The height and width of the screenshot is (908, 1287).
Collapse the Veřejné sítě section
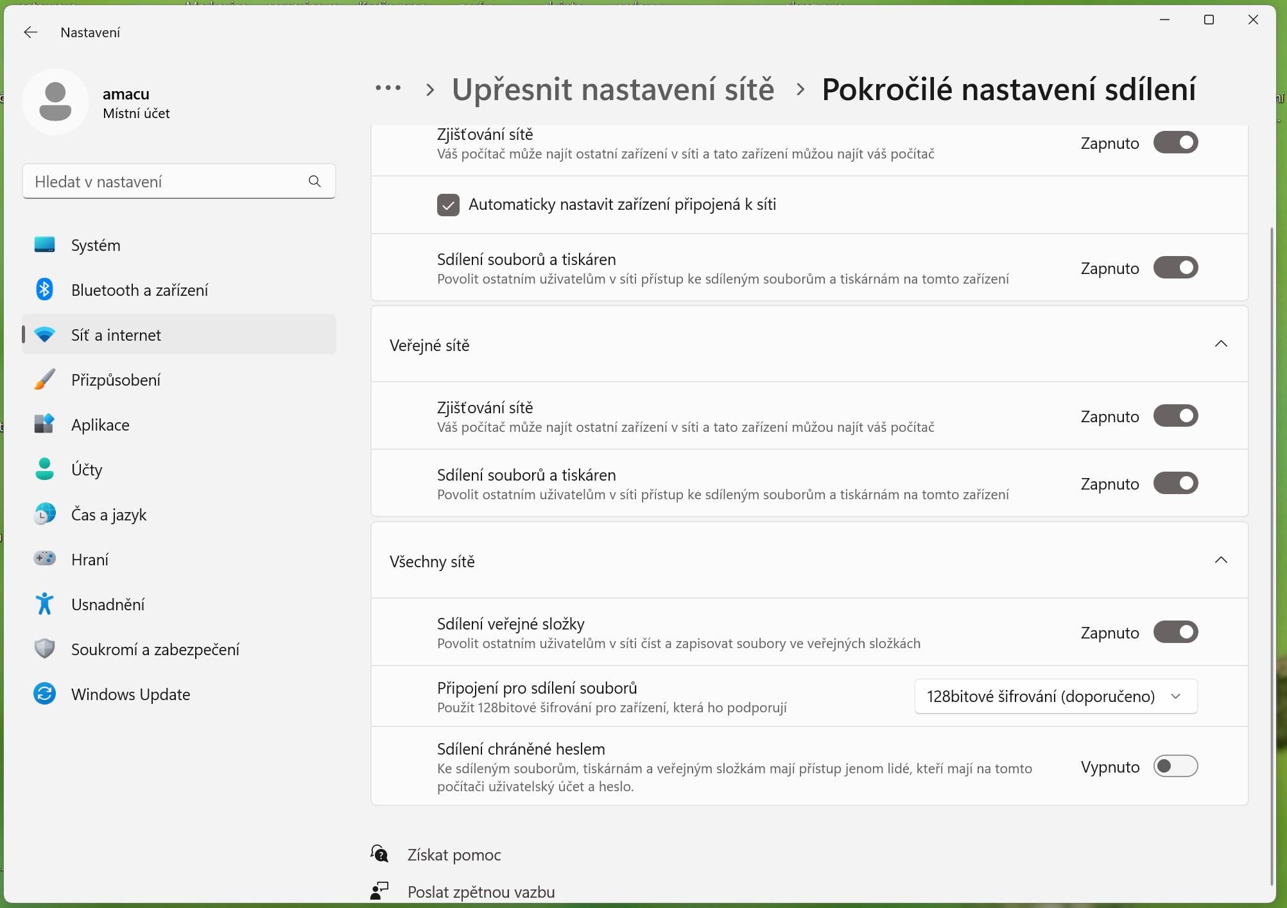coord(1221,345)
